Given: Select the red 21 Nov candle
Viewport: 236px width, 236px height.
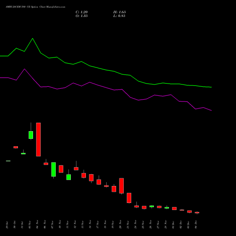Looking at the screenshot, I should pos(129,198).
